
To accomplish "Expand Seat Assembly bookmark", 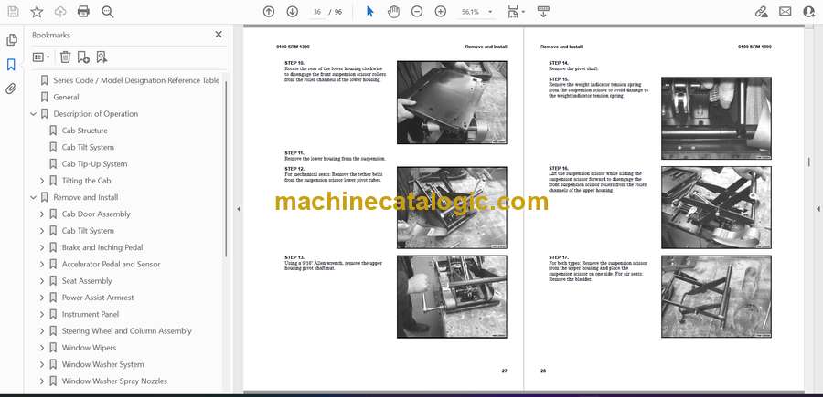I will coord(42,281).
